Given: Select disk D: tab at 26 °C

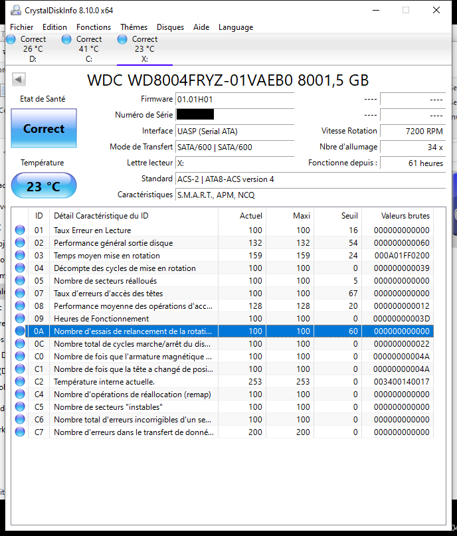Looking at the screenshot, I should (33, 49).
